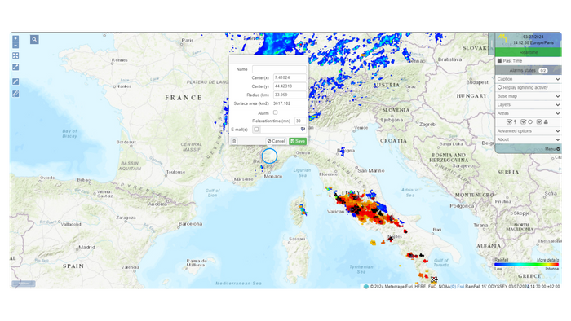This screenshot has height=321, width=571.
Task: Zoom in the map with plus button
Action: coord(15,38)
